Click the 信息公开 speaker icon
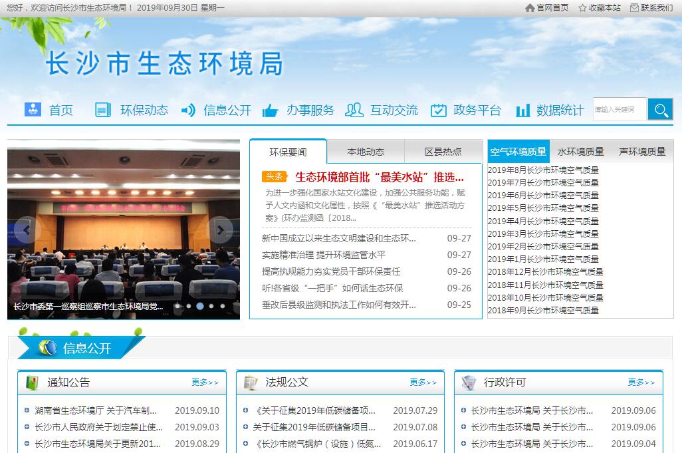 click(x=188, y=110)
